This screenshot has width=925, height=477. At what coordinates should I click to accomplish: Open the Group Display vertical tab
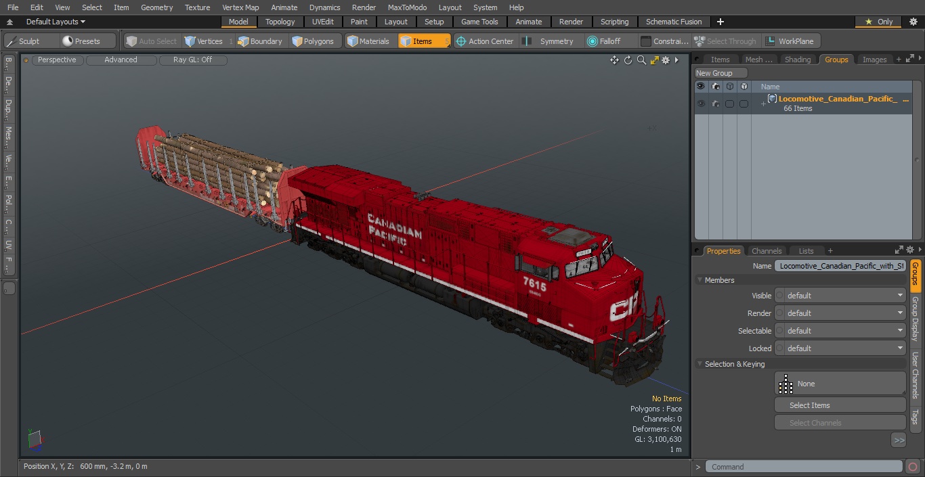[x=915, y=319]
